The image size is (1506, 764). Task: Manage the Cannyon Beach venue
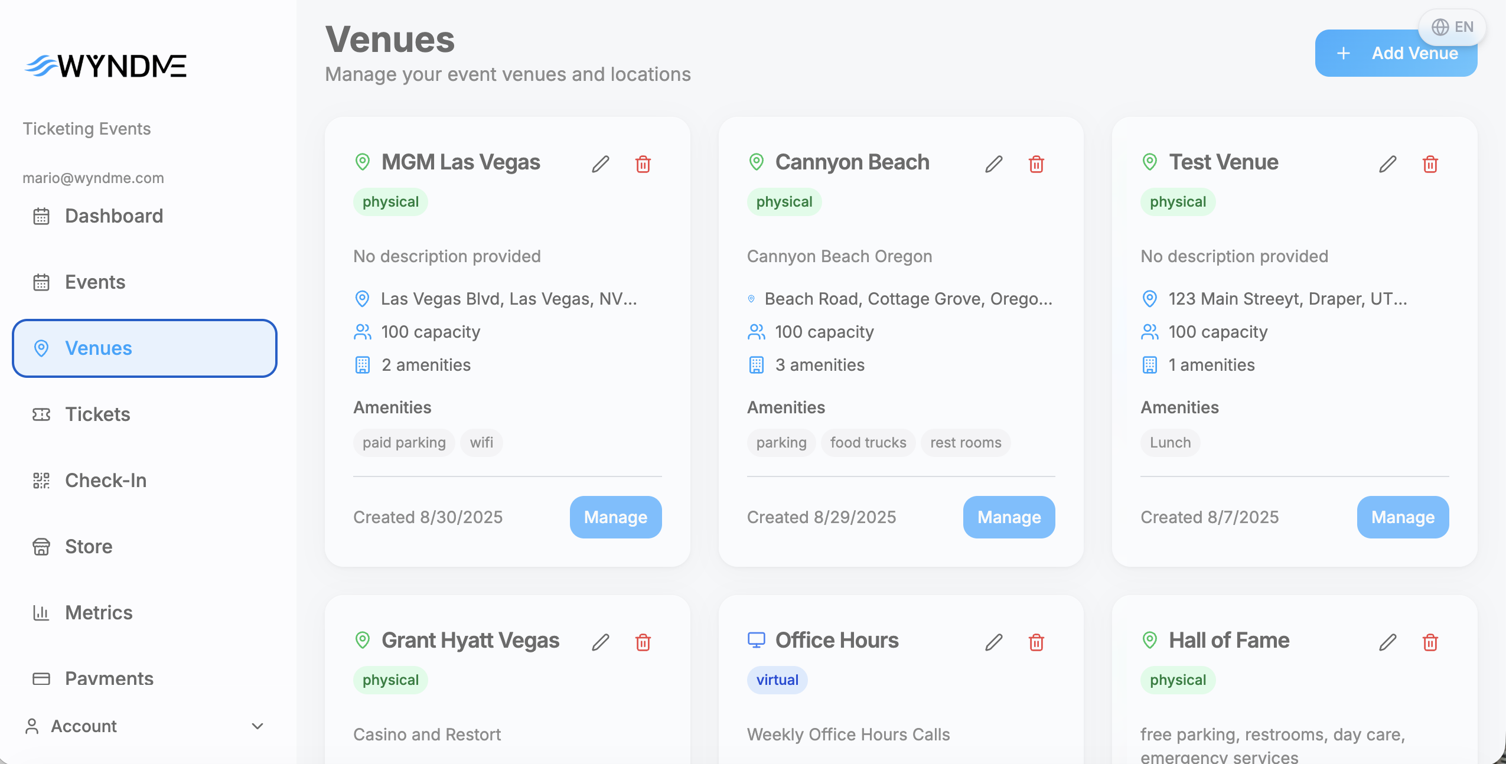[x=1009, y=517]
